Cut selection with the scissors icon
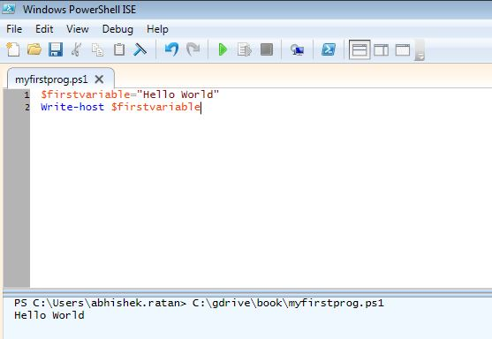492x339 pixels. [x=76, y=49]
